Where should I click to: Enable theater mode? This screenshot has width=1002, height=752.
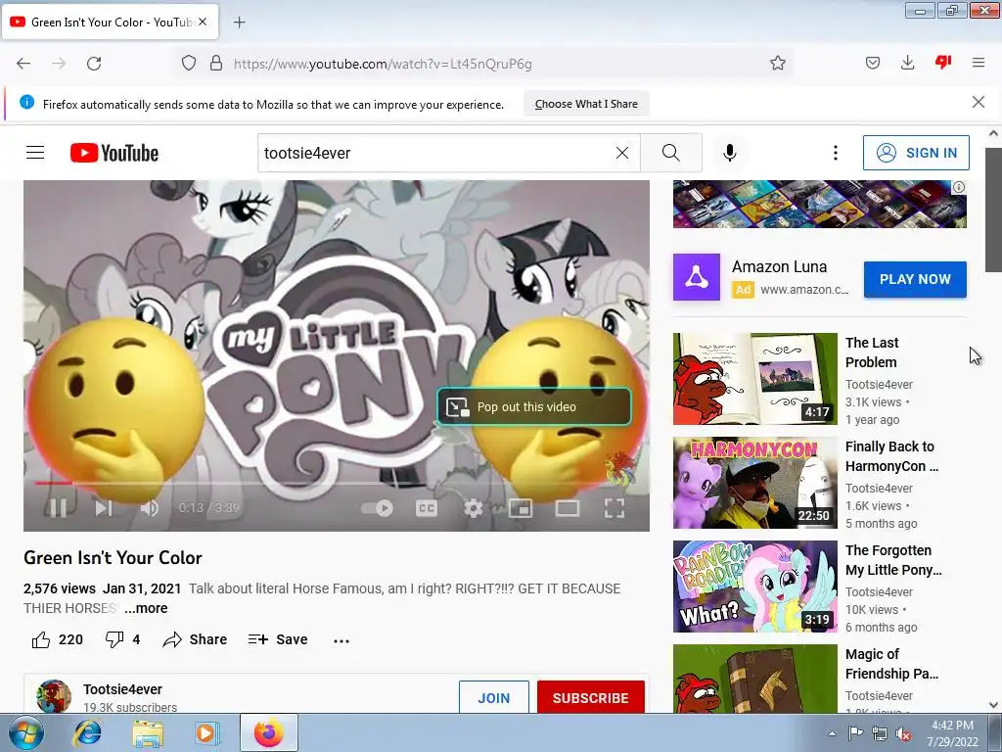[568, 508]
